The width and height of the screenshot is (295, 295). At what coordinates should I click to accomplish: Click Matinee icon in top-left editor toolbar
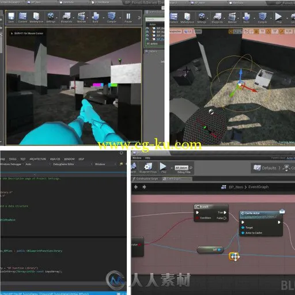coord(81,18)
